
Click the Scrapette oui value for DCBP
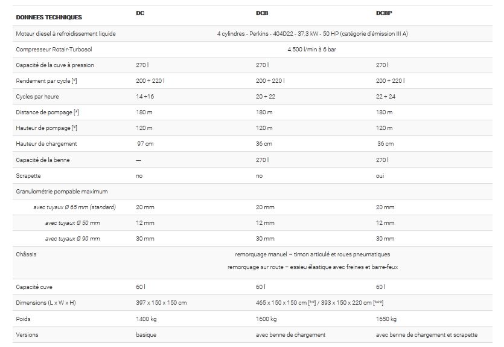click(380, 175)
